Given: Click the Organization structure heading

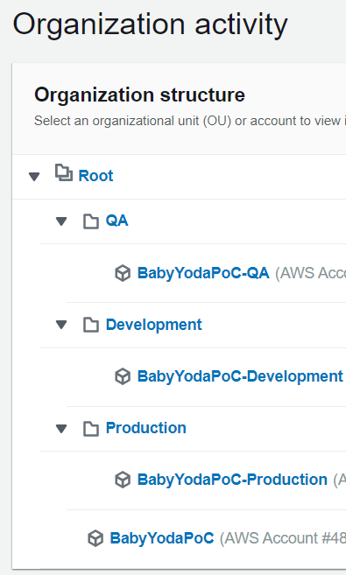Looking at the screenshot, I should (139, 95).
